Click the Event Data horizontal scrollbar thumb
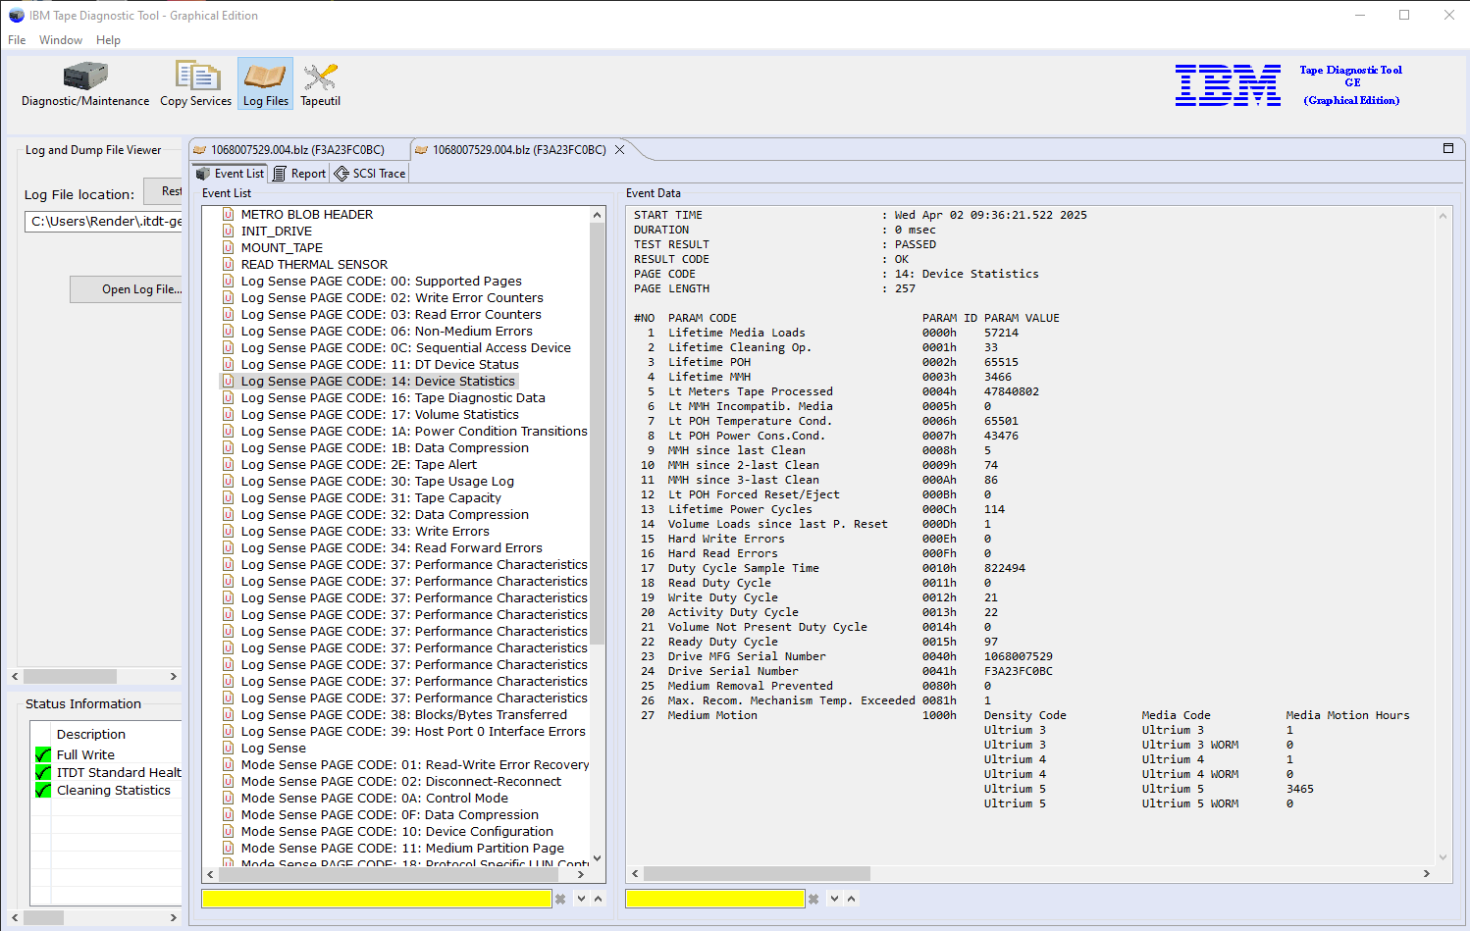 click(757, 873)
